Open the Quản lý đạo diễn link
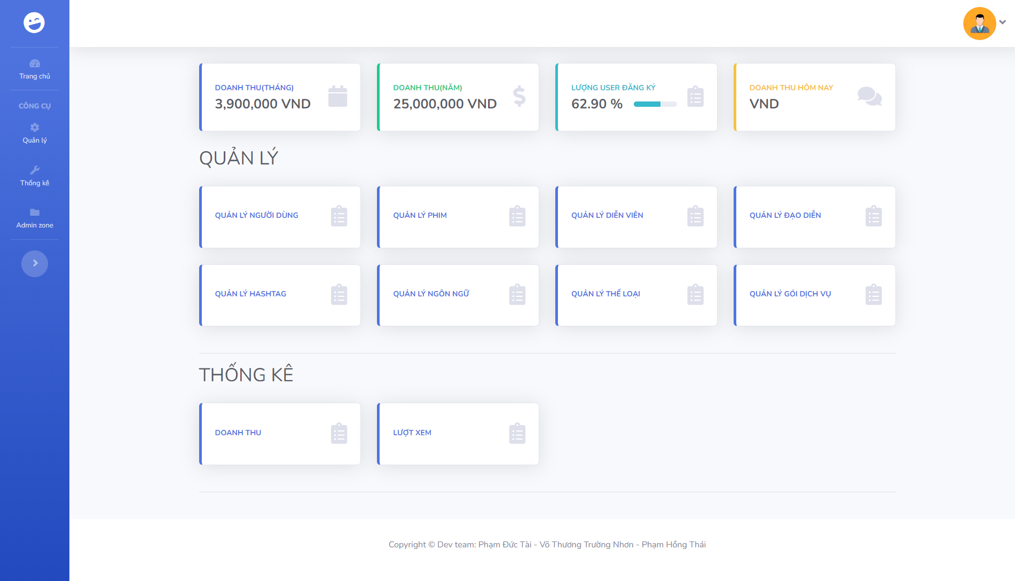The width and height of the screenshot is (1015, 581). pyautogui.click(x=785, y=215)
